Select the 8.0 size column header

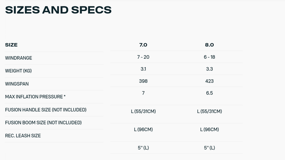point(209,45)
